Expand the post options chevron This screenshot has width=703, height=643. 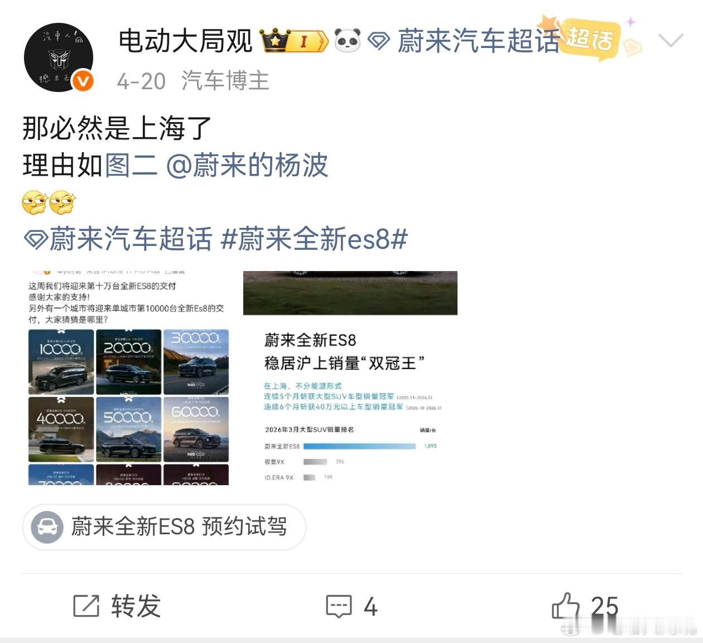[671, 40]
